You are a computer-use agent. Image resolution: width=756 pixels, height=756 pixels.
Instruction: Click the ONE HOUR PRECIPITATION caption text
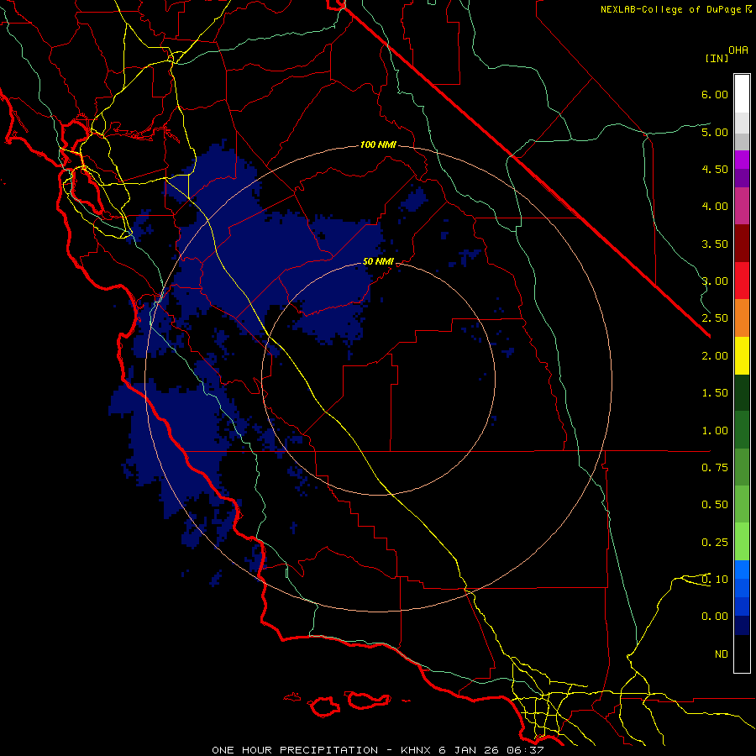[x=295, y=750]
